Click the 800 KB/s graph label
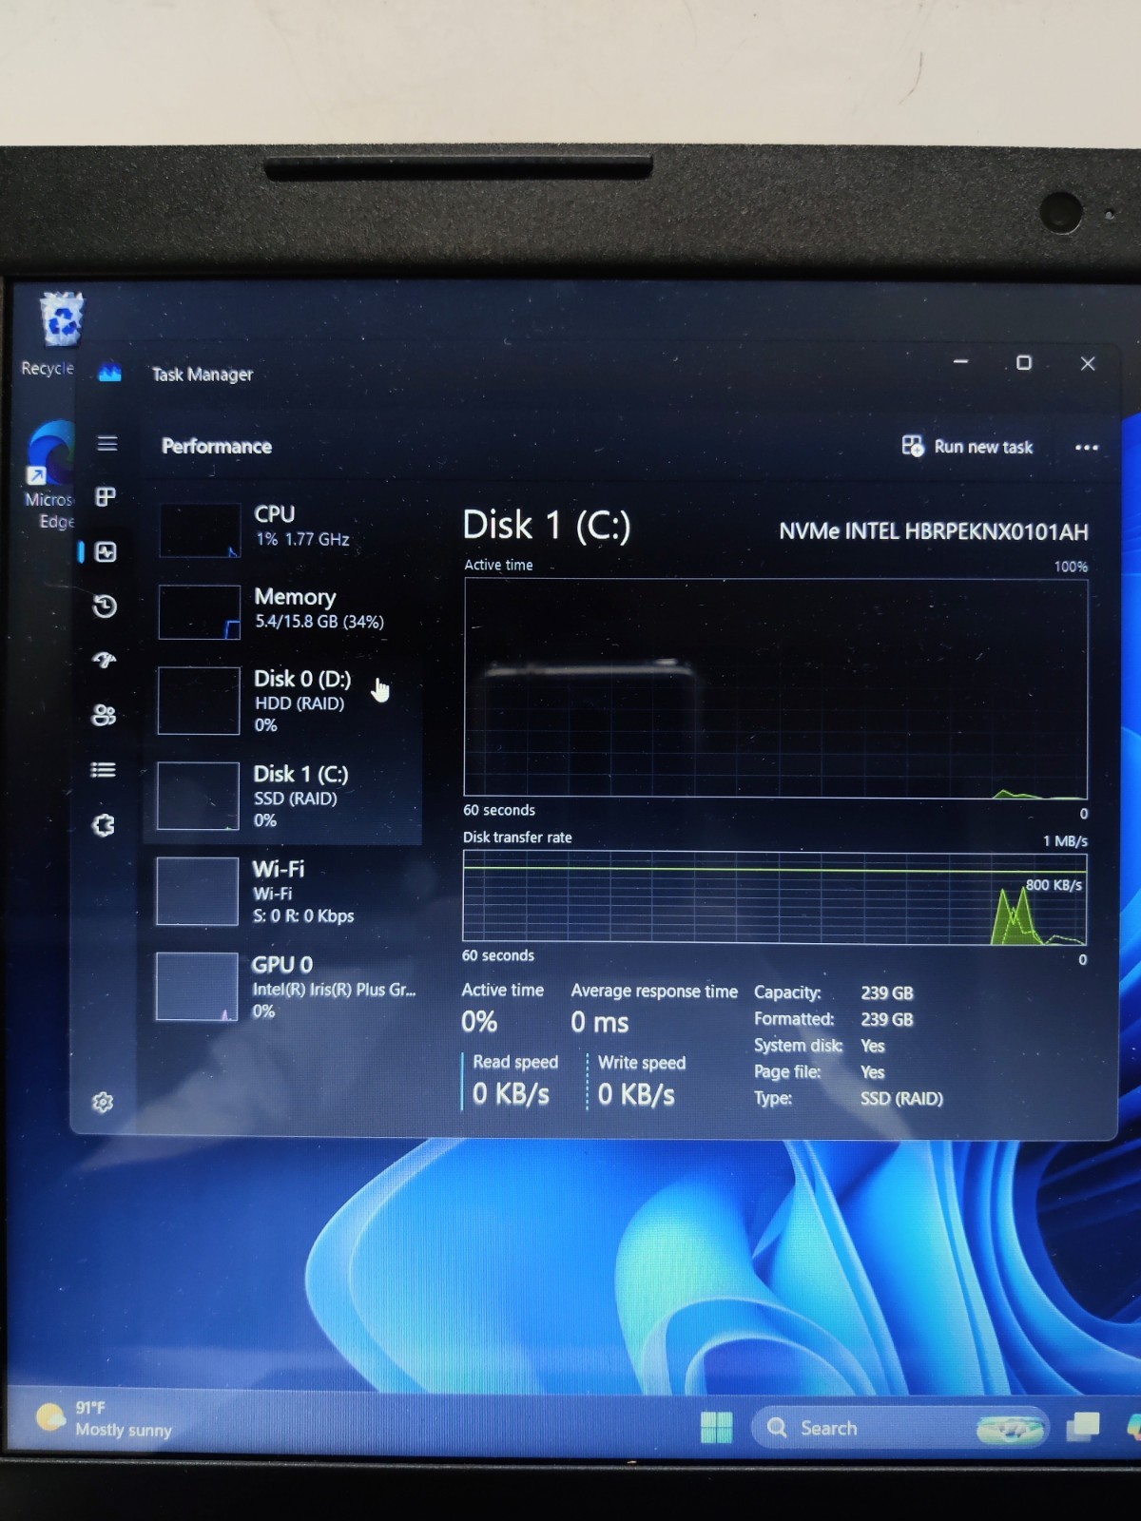1141x1521 pixels. [x=1054, y=885]
